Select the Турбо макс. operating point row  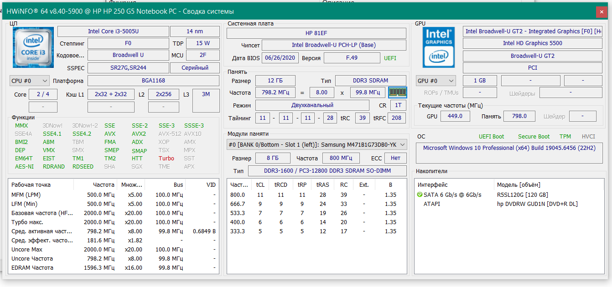[114, 222]
